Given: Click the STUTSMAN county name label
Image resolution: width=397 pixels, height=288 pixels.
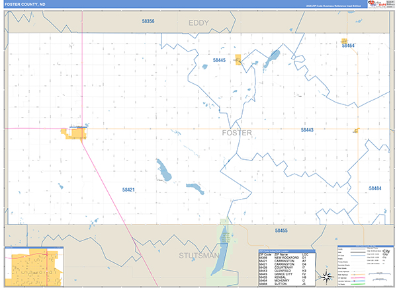Looking at the screenshot, I should coord(199,256).
